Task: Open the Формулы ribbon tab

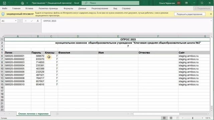Action: (x=68, y=8)
